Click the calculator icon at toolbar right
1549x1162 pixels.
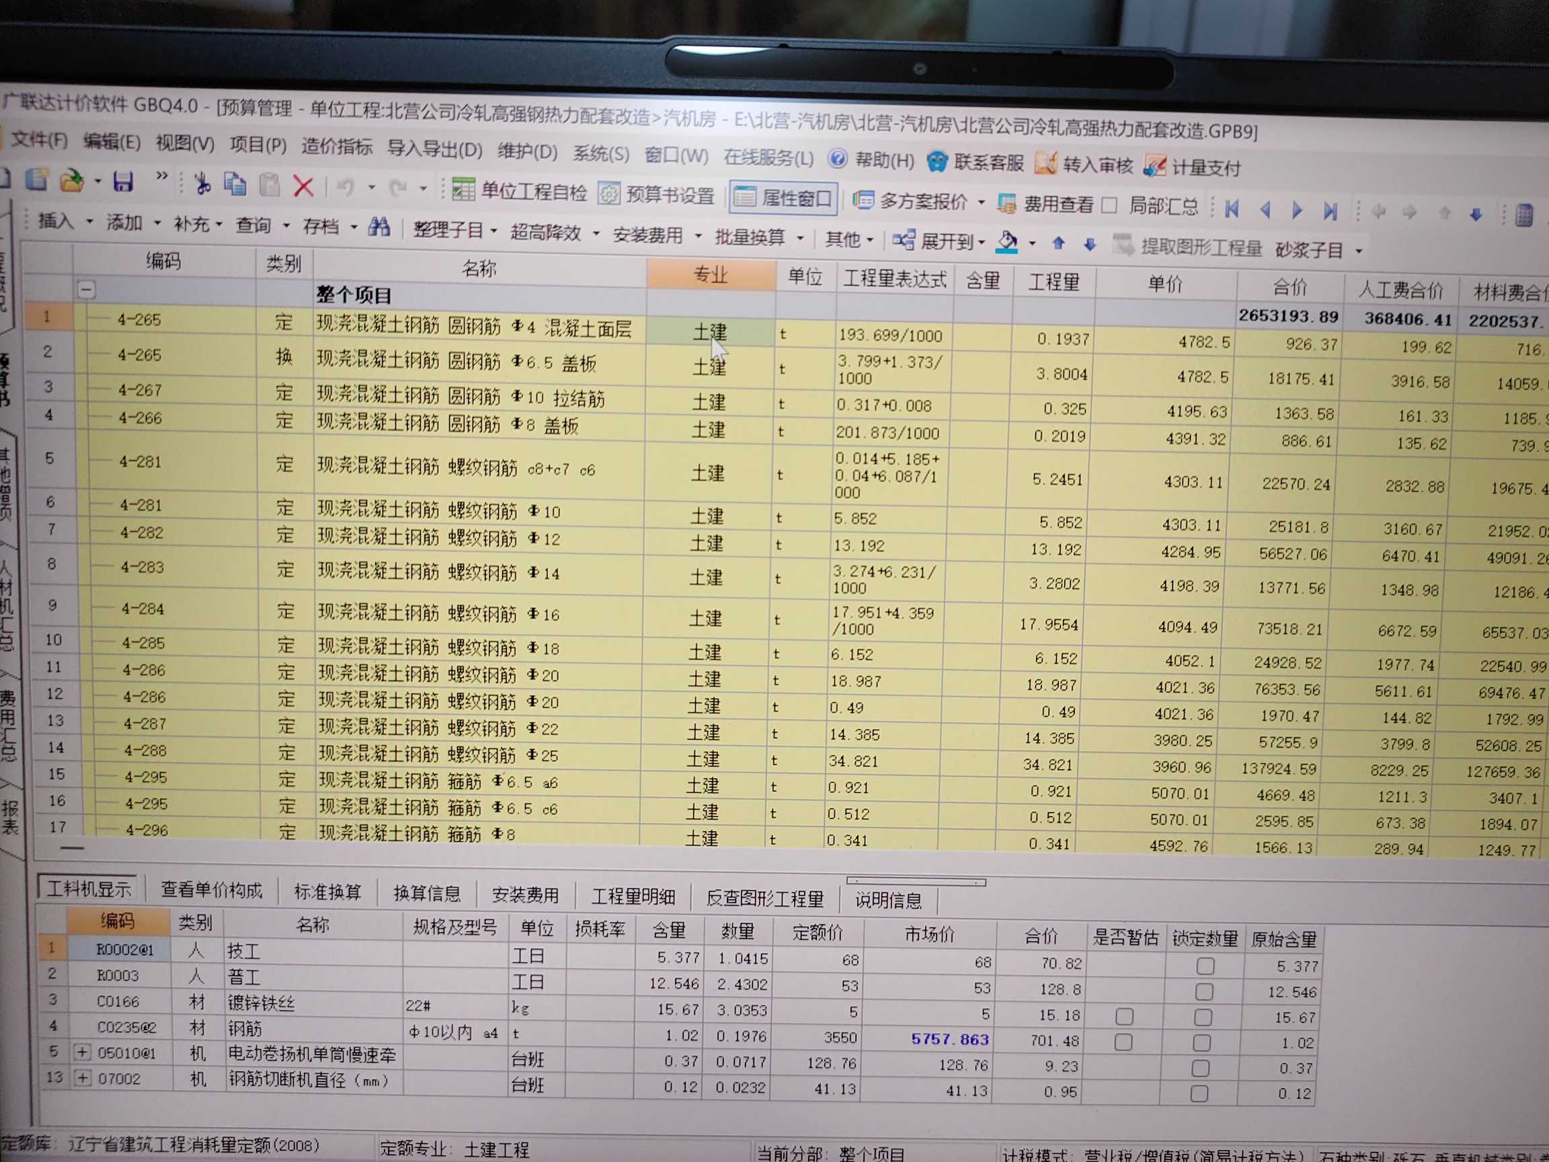point(1524,215)
